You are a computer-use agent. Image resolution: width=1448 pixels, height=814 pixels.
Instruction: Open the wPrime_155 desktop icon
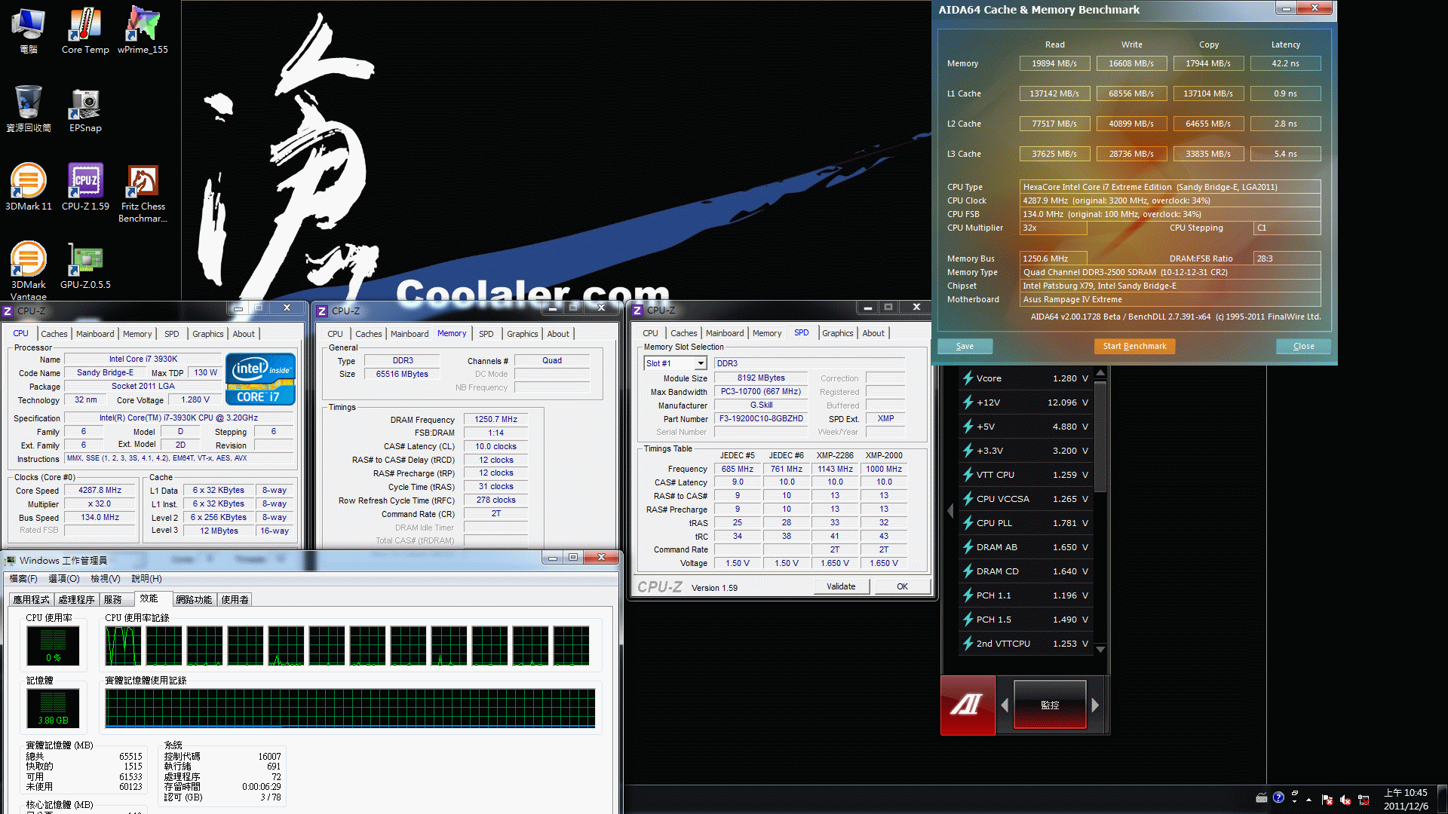point(143,30)
